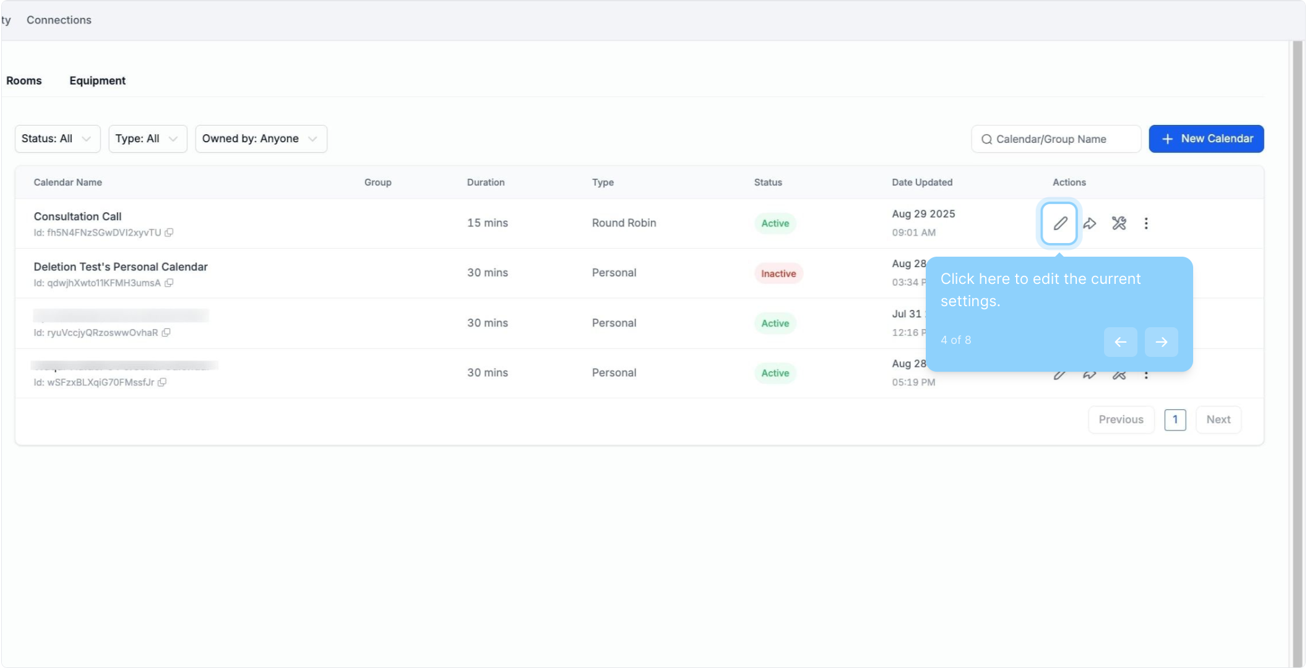Copy the Consultation Call calendar ID
Viewport: 1307px width, 668px height.
[x=169, y=233]
